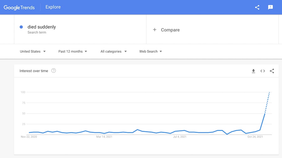Edit the 'died suddenly' search term
Screen dimensions: 282x158
point(42,27)
